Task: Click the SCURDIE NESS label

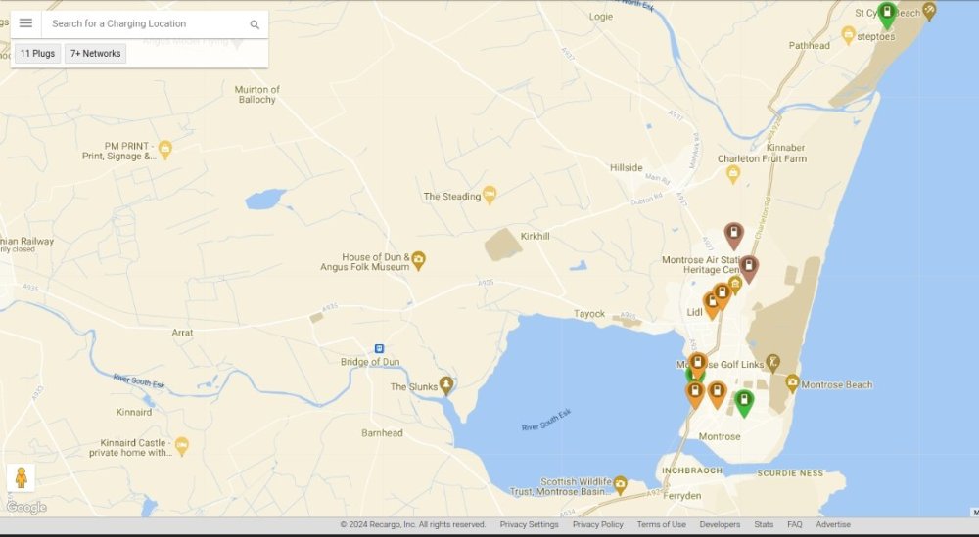Action: pyautogui.click(x=790, y=473)
